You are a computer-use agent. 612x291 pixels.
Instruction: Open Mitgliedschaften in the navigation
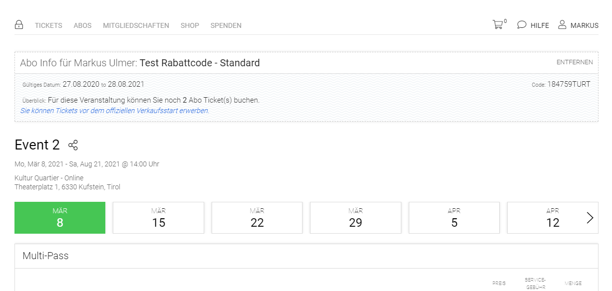[136, 25]
